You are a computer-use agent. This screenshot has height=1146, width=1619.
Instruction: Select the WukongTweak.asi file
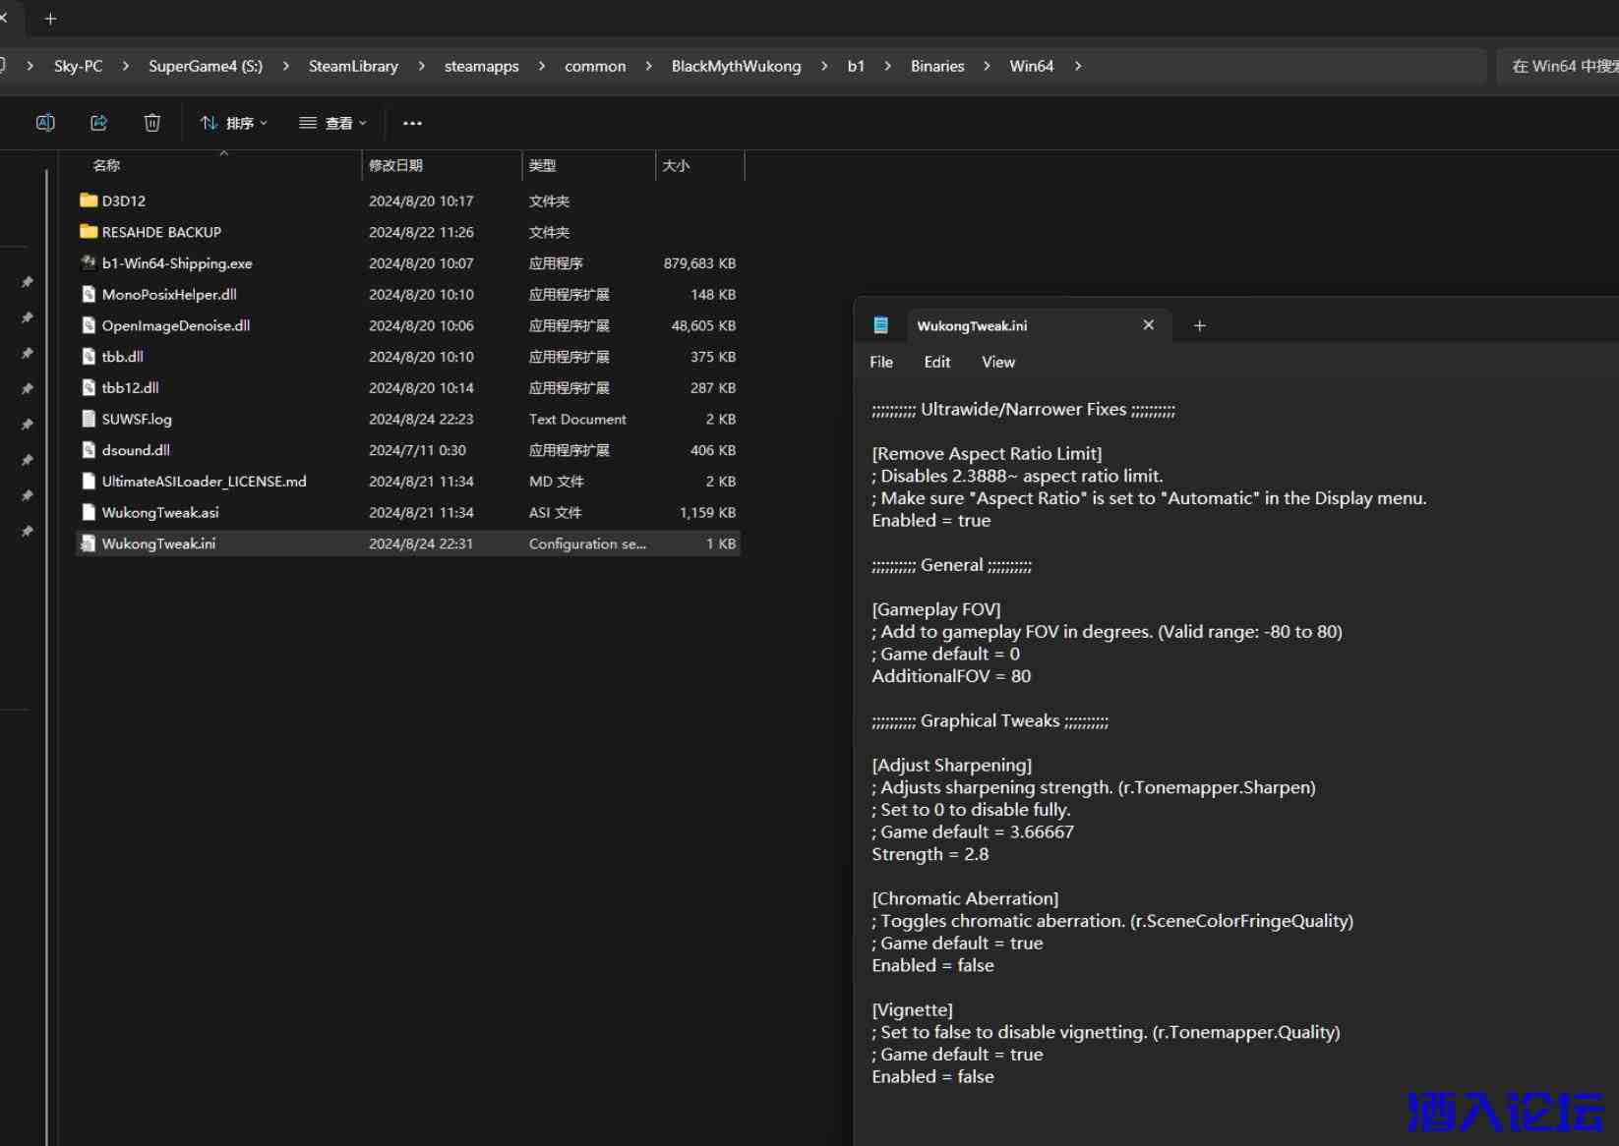[x=160, y=512]
